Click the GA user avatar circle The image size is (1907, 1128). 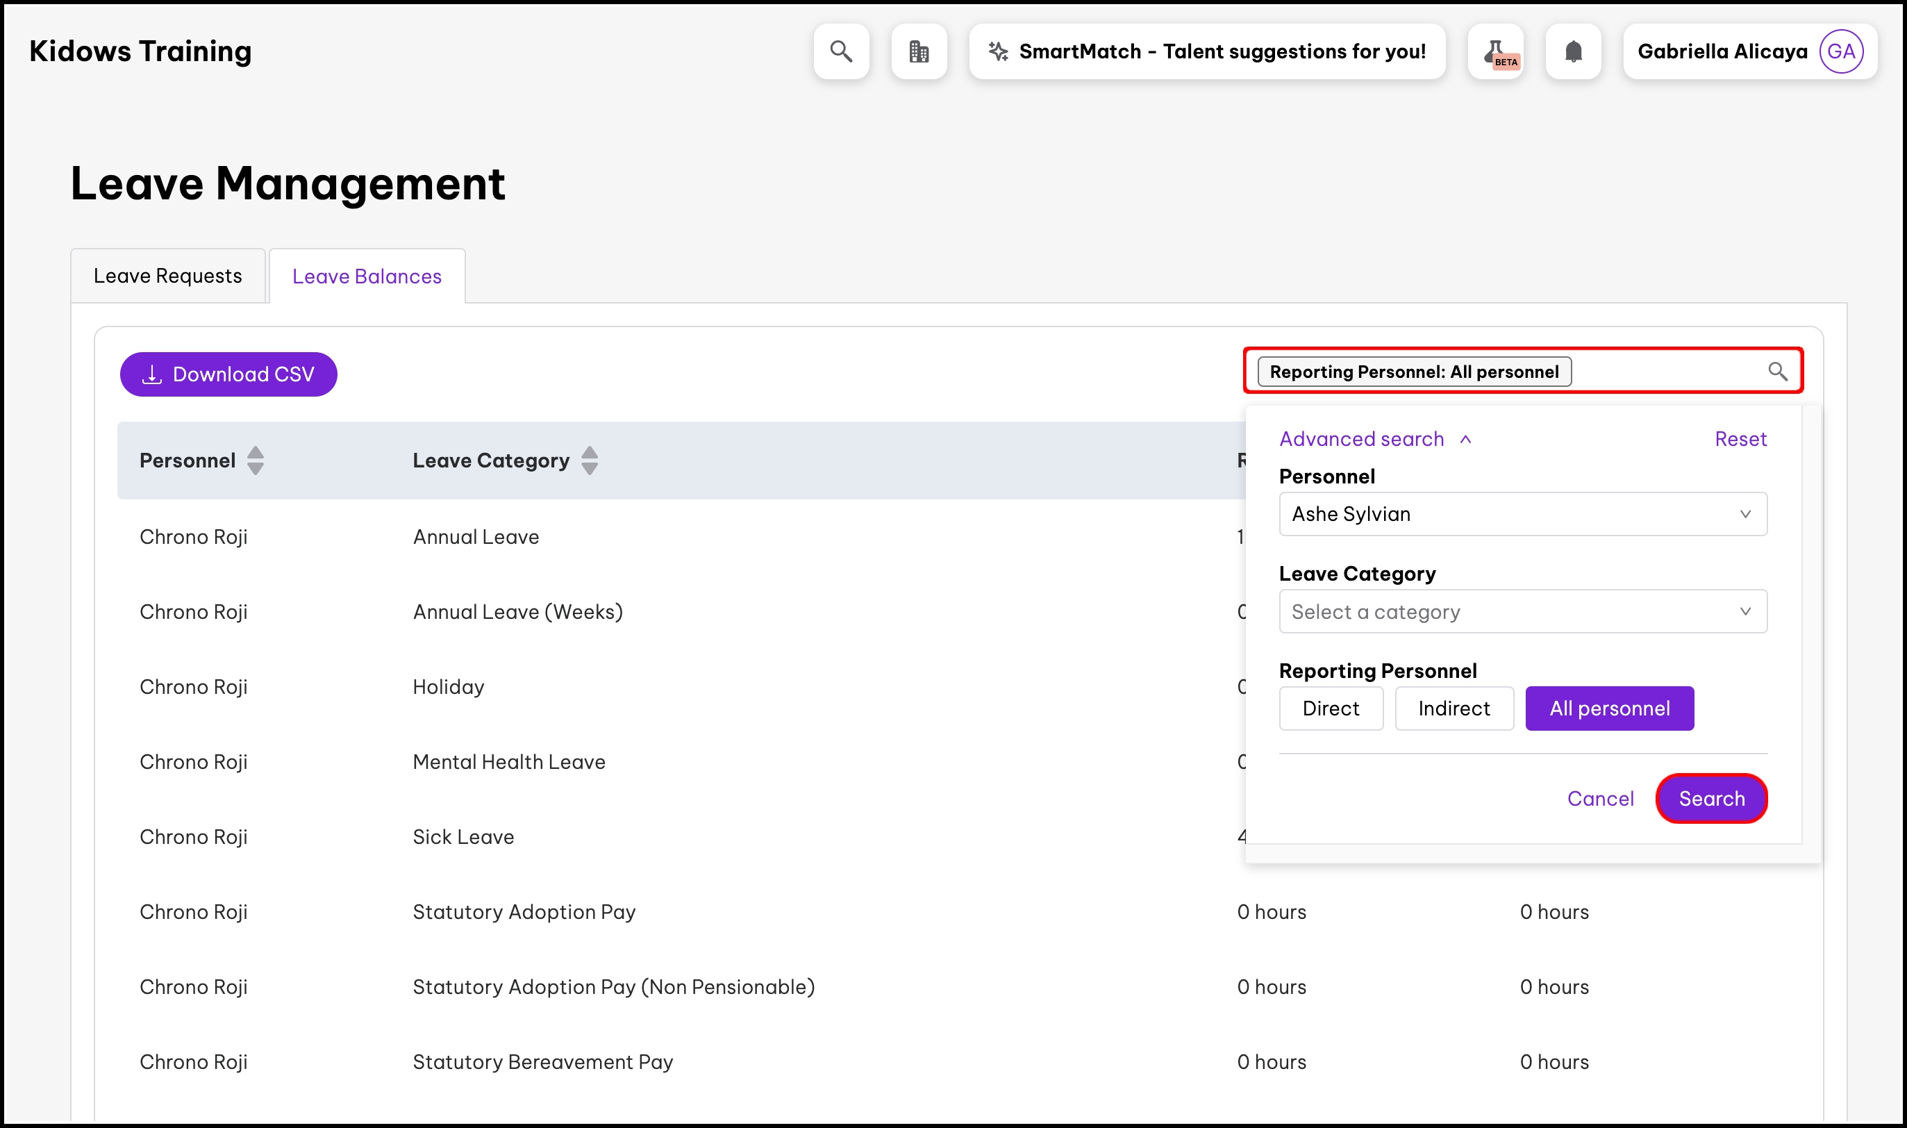1841,51
